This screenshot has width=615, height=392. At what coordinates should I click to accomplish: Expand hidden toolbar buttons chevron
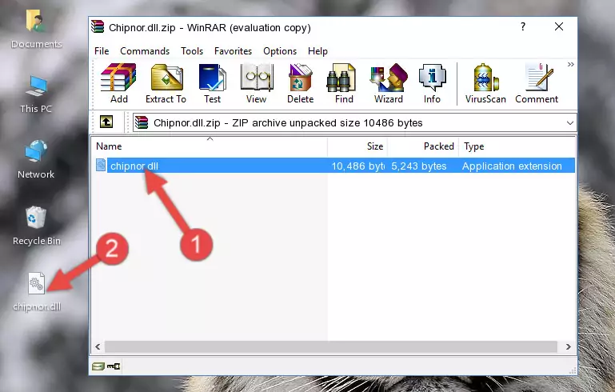pyautogui.click(x=571, y=64)
